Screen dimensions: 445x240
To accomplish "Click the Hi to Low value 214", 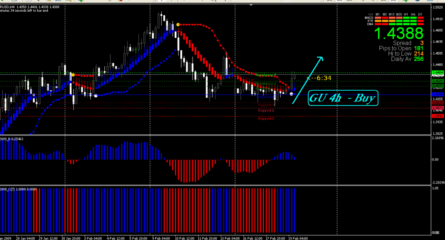I will pos(418,53).
